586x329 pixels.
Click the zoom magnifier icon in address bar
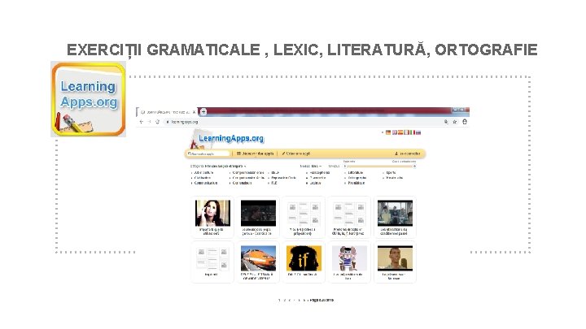tap(446, 122)
